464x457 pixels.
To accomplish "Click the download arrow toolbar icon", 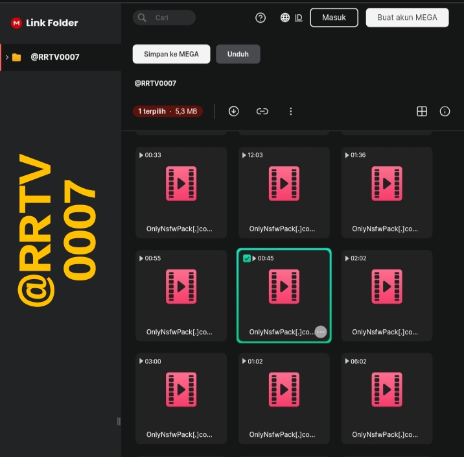I will [x=234, y=111].
